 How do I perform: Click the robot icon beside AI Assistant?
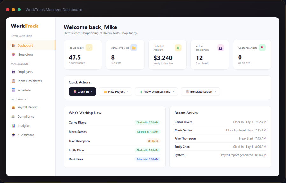13,135
